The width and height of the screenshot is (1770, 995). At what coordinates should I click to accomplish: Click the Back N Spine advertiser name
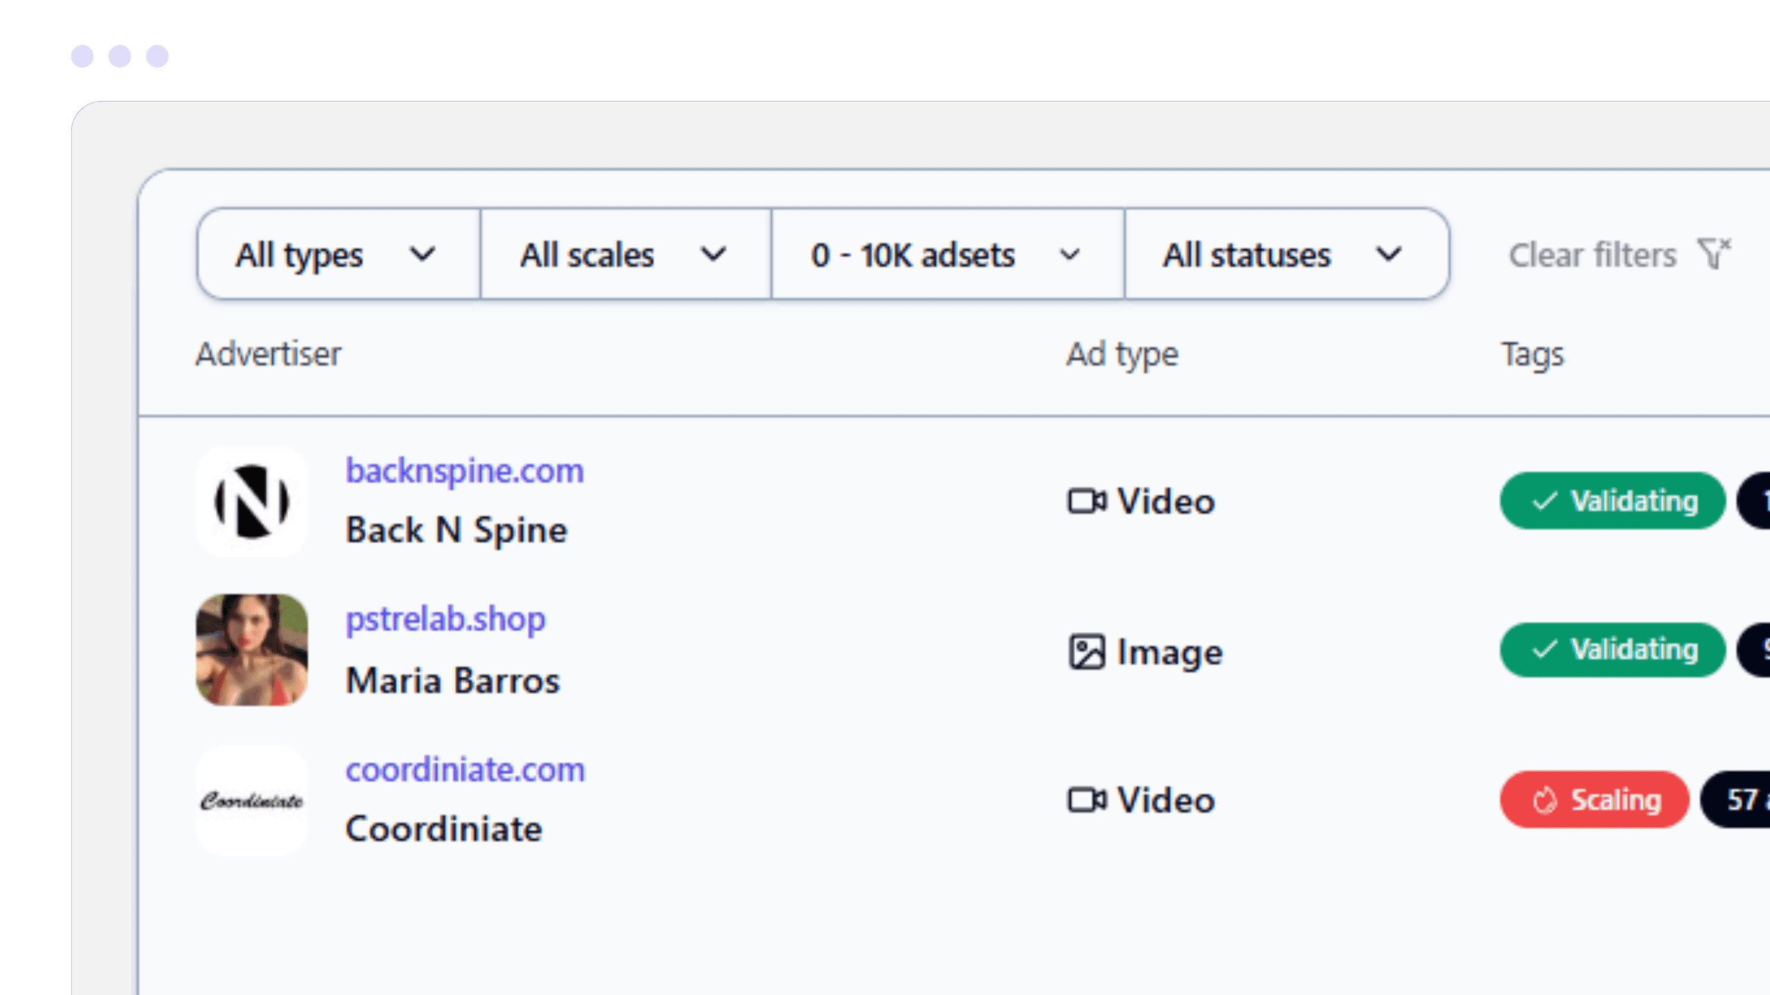coord(456,531)
